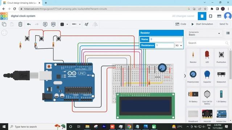The image size is (232, 130).
Task: Open the notification center icon
Action: [226, 127]
